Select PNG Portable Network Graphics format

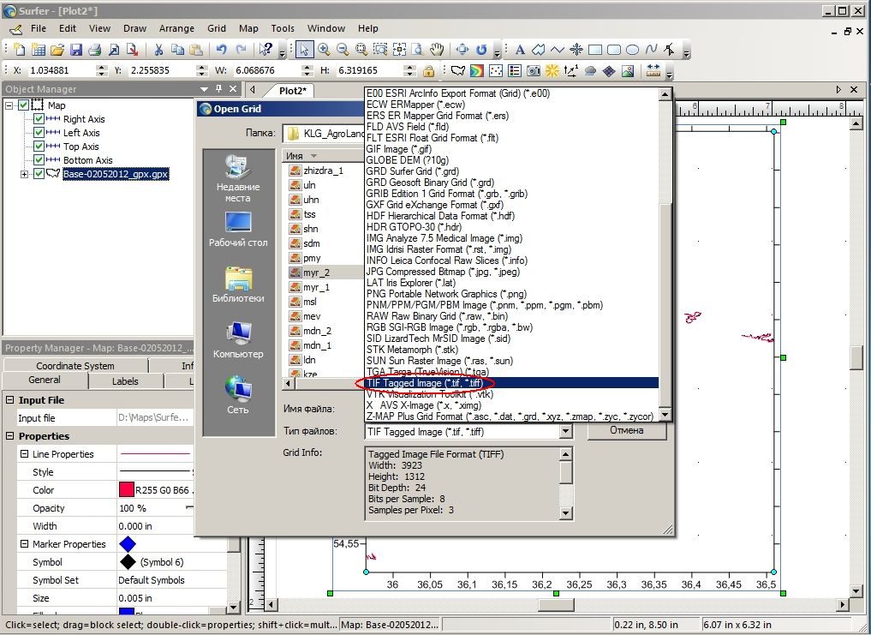coord(446,294)
